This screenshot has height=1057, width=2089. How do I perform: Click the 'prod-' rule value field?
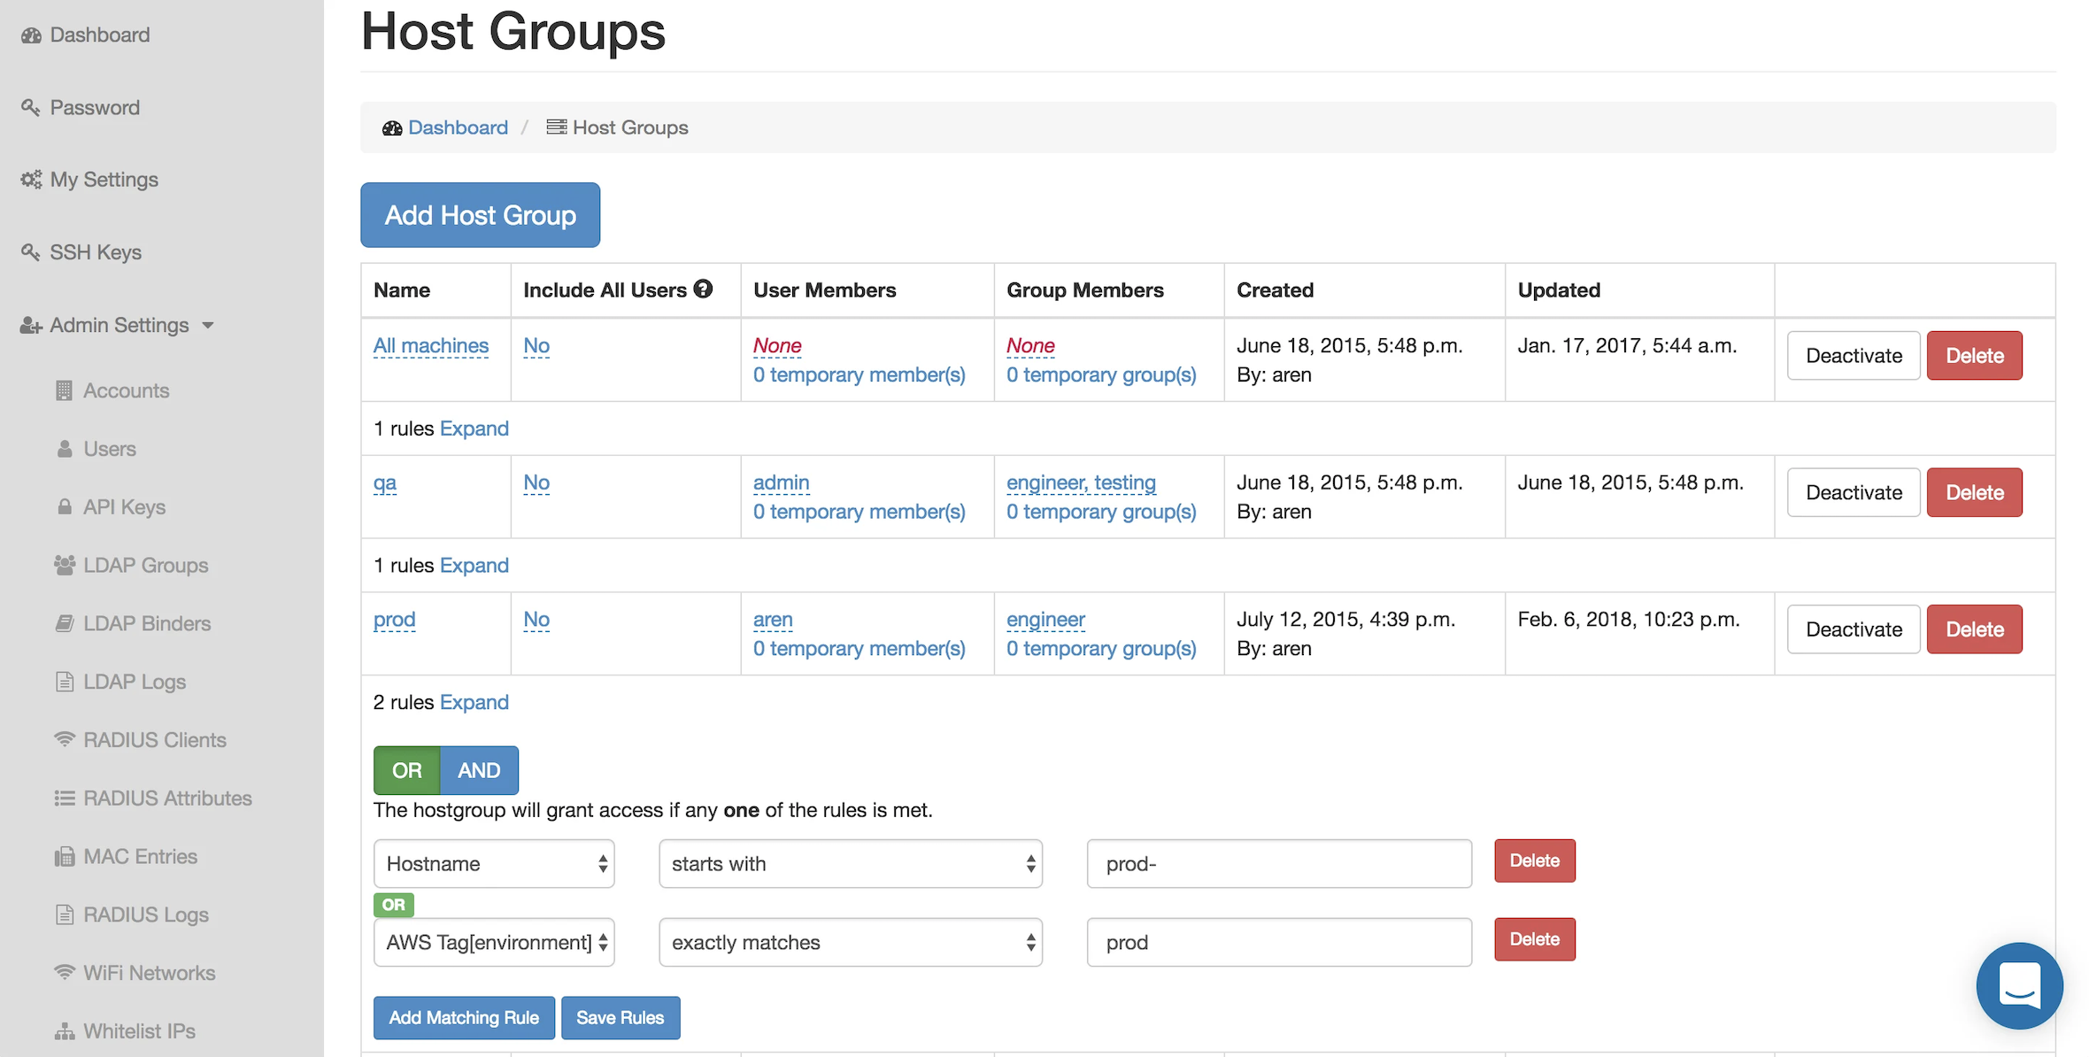click(x=1278, y=864)
